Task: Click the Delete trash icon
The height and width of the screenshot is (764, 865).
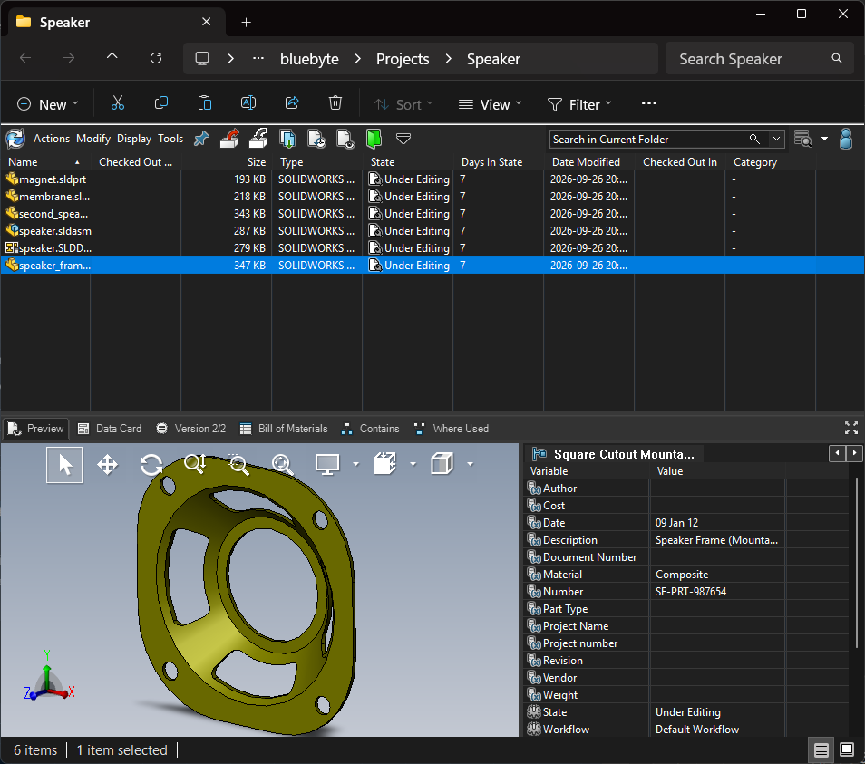Action: 335,103
